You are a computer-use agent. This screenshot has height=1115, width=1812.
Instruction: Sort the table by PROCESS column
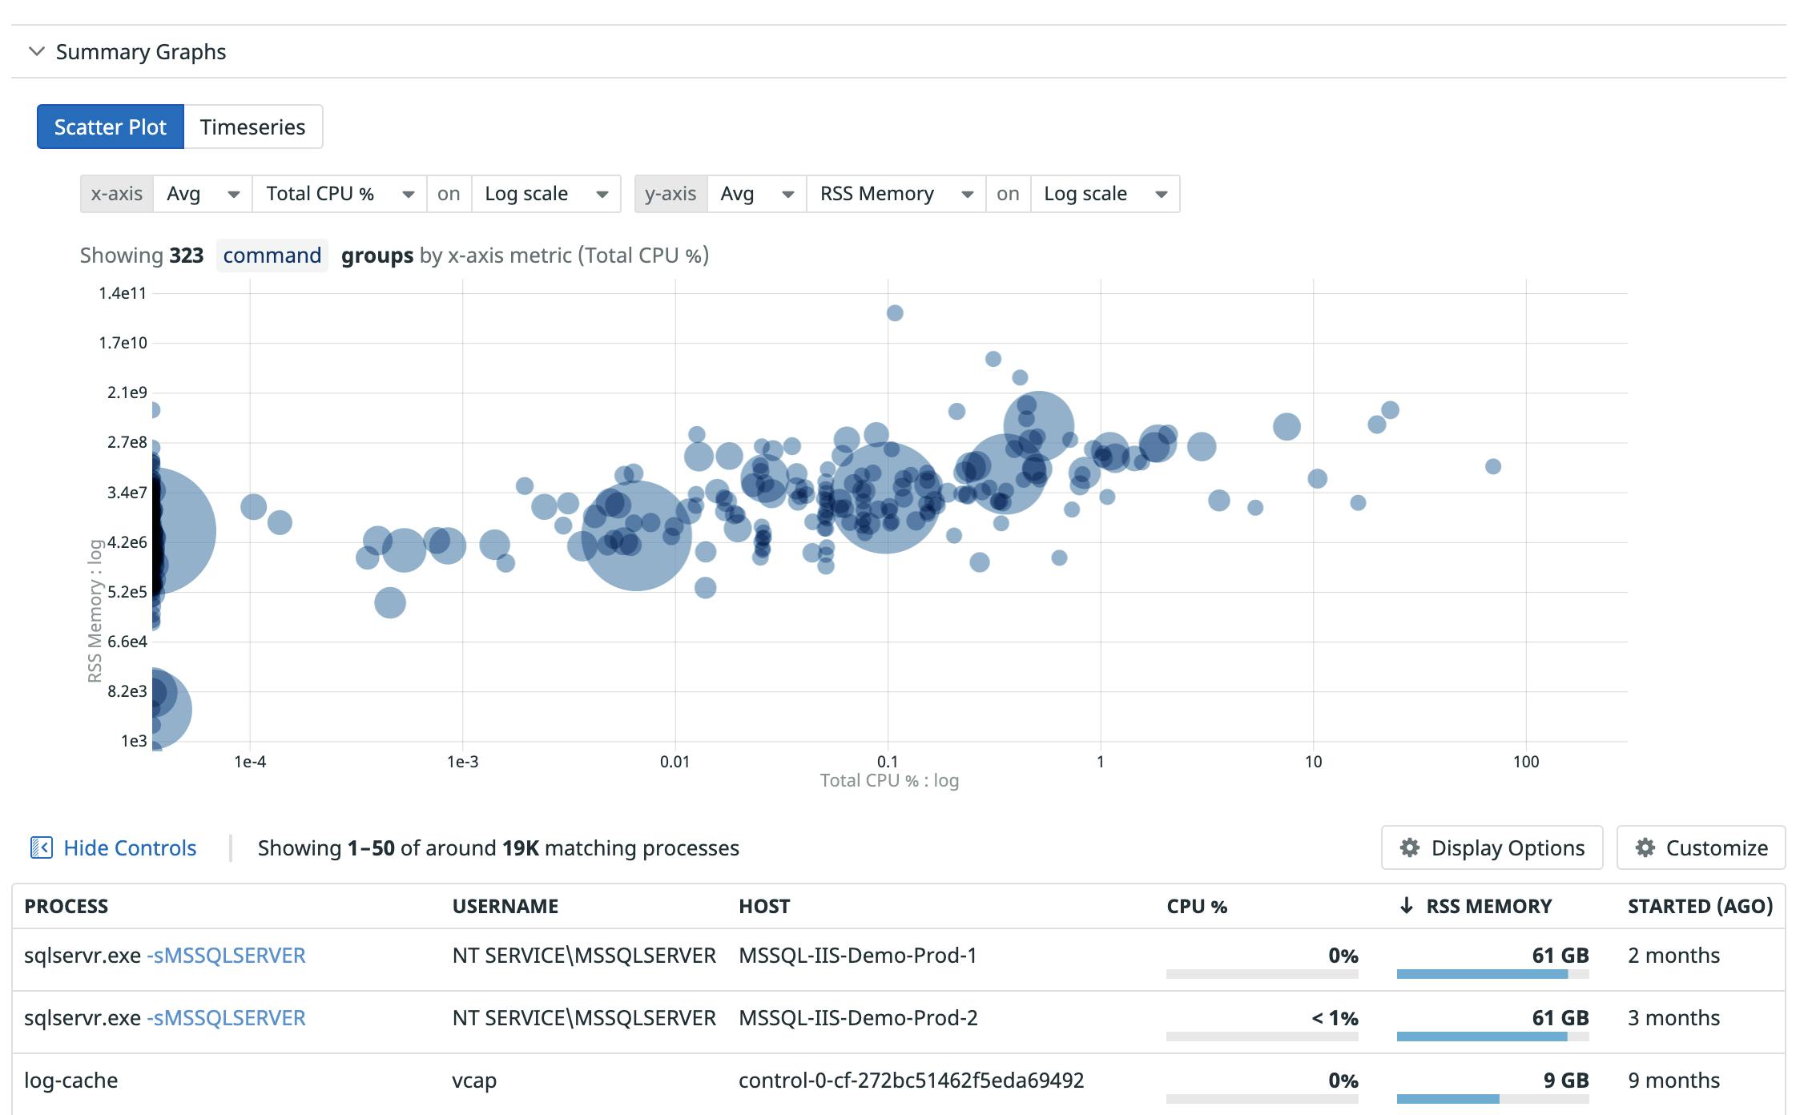click(66, 906)
